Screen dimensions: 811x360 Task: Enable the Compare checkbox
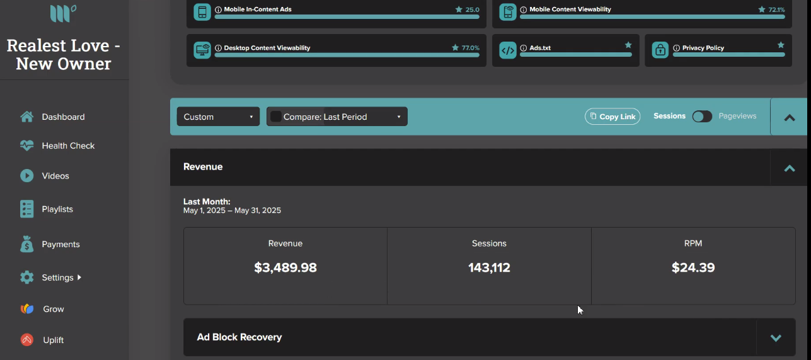coord(276,117)
